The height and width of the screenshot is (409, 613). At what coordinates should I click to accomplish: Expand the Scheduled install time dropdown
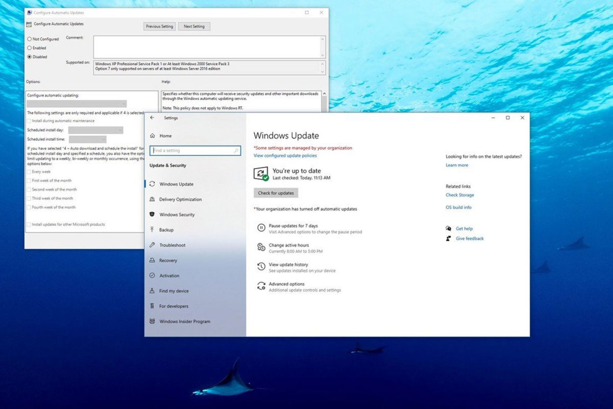pyautogui.click(x=87, y=139)
